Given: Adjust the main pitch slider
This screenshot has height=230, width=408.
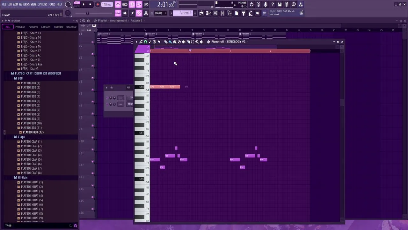Looking at the screenshot, I should pos(88,13).
